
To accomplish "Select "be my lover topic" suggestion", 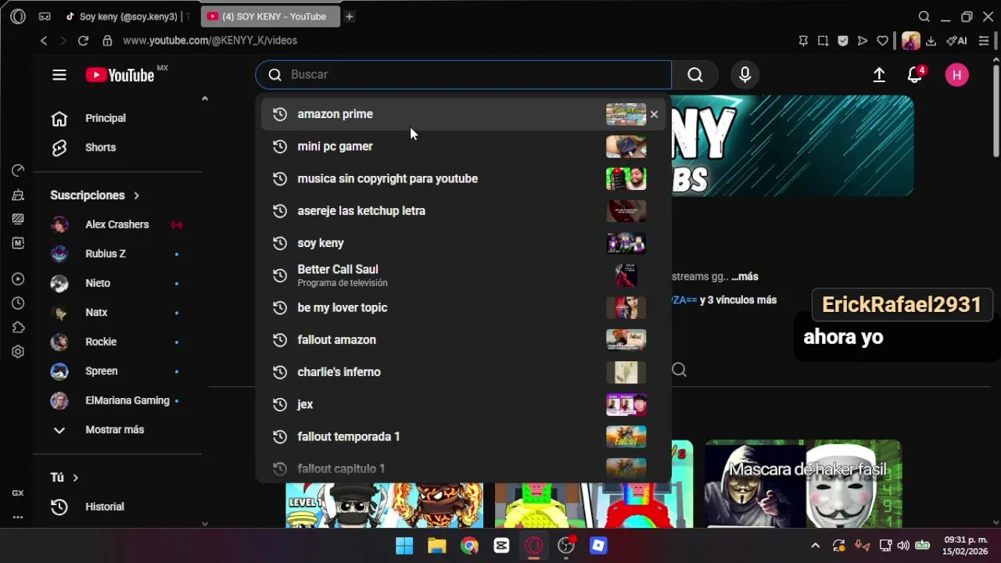I will (x=463, y=307).
